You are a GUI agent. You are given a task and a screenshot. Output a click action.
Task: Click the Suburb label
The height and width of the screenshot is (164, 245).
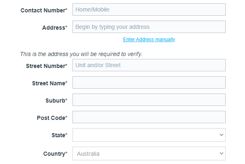point(56,101)
